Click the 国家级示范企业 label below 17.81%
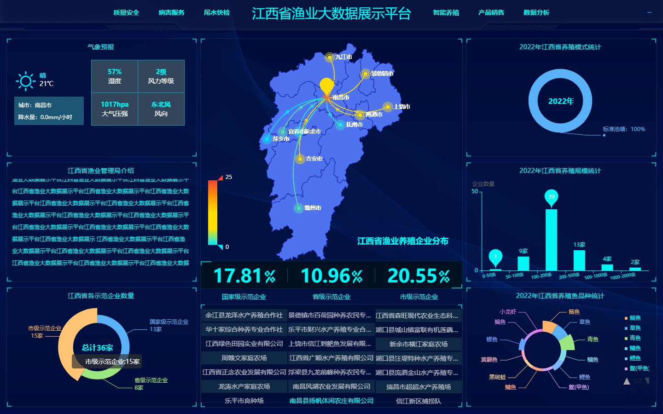663x414 pixels. tap(244, 297)
